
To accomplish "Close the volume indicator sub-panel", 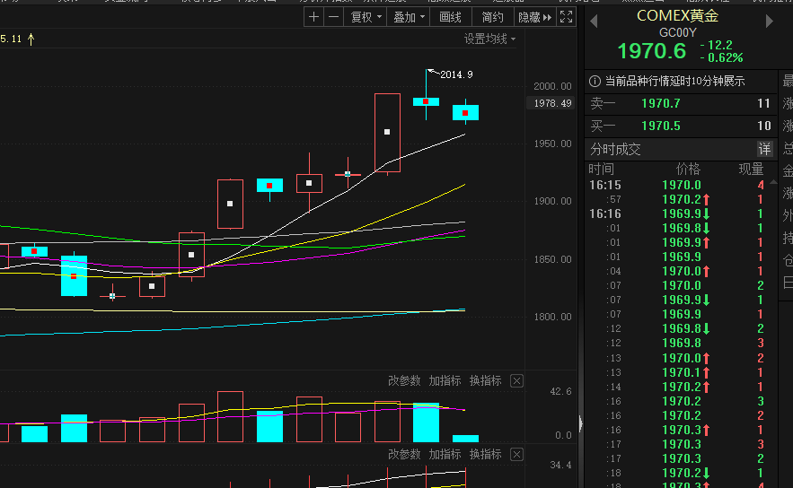I will tap(516, 381).
